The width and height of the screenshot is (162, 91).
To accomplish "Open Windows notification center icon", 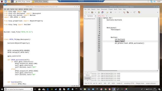I will coord(159,89).
